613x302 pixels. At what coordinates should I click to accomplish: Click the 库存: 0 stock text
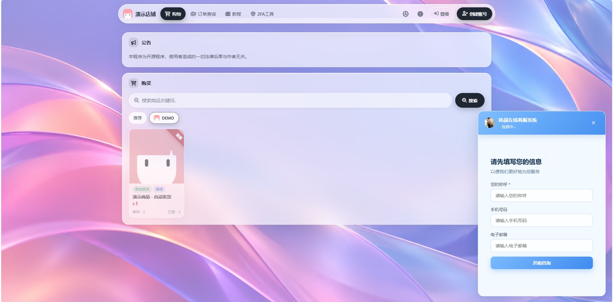139,212
